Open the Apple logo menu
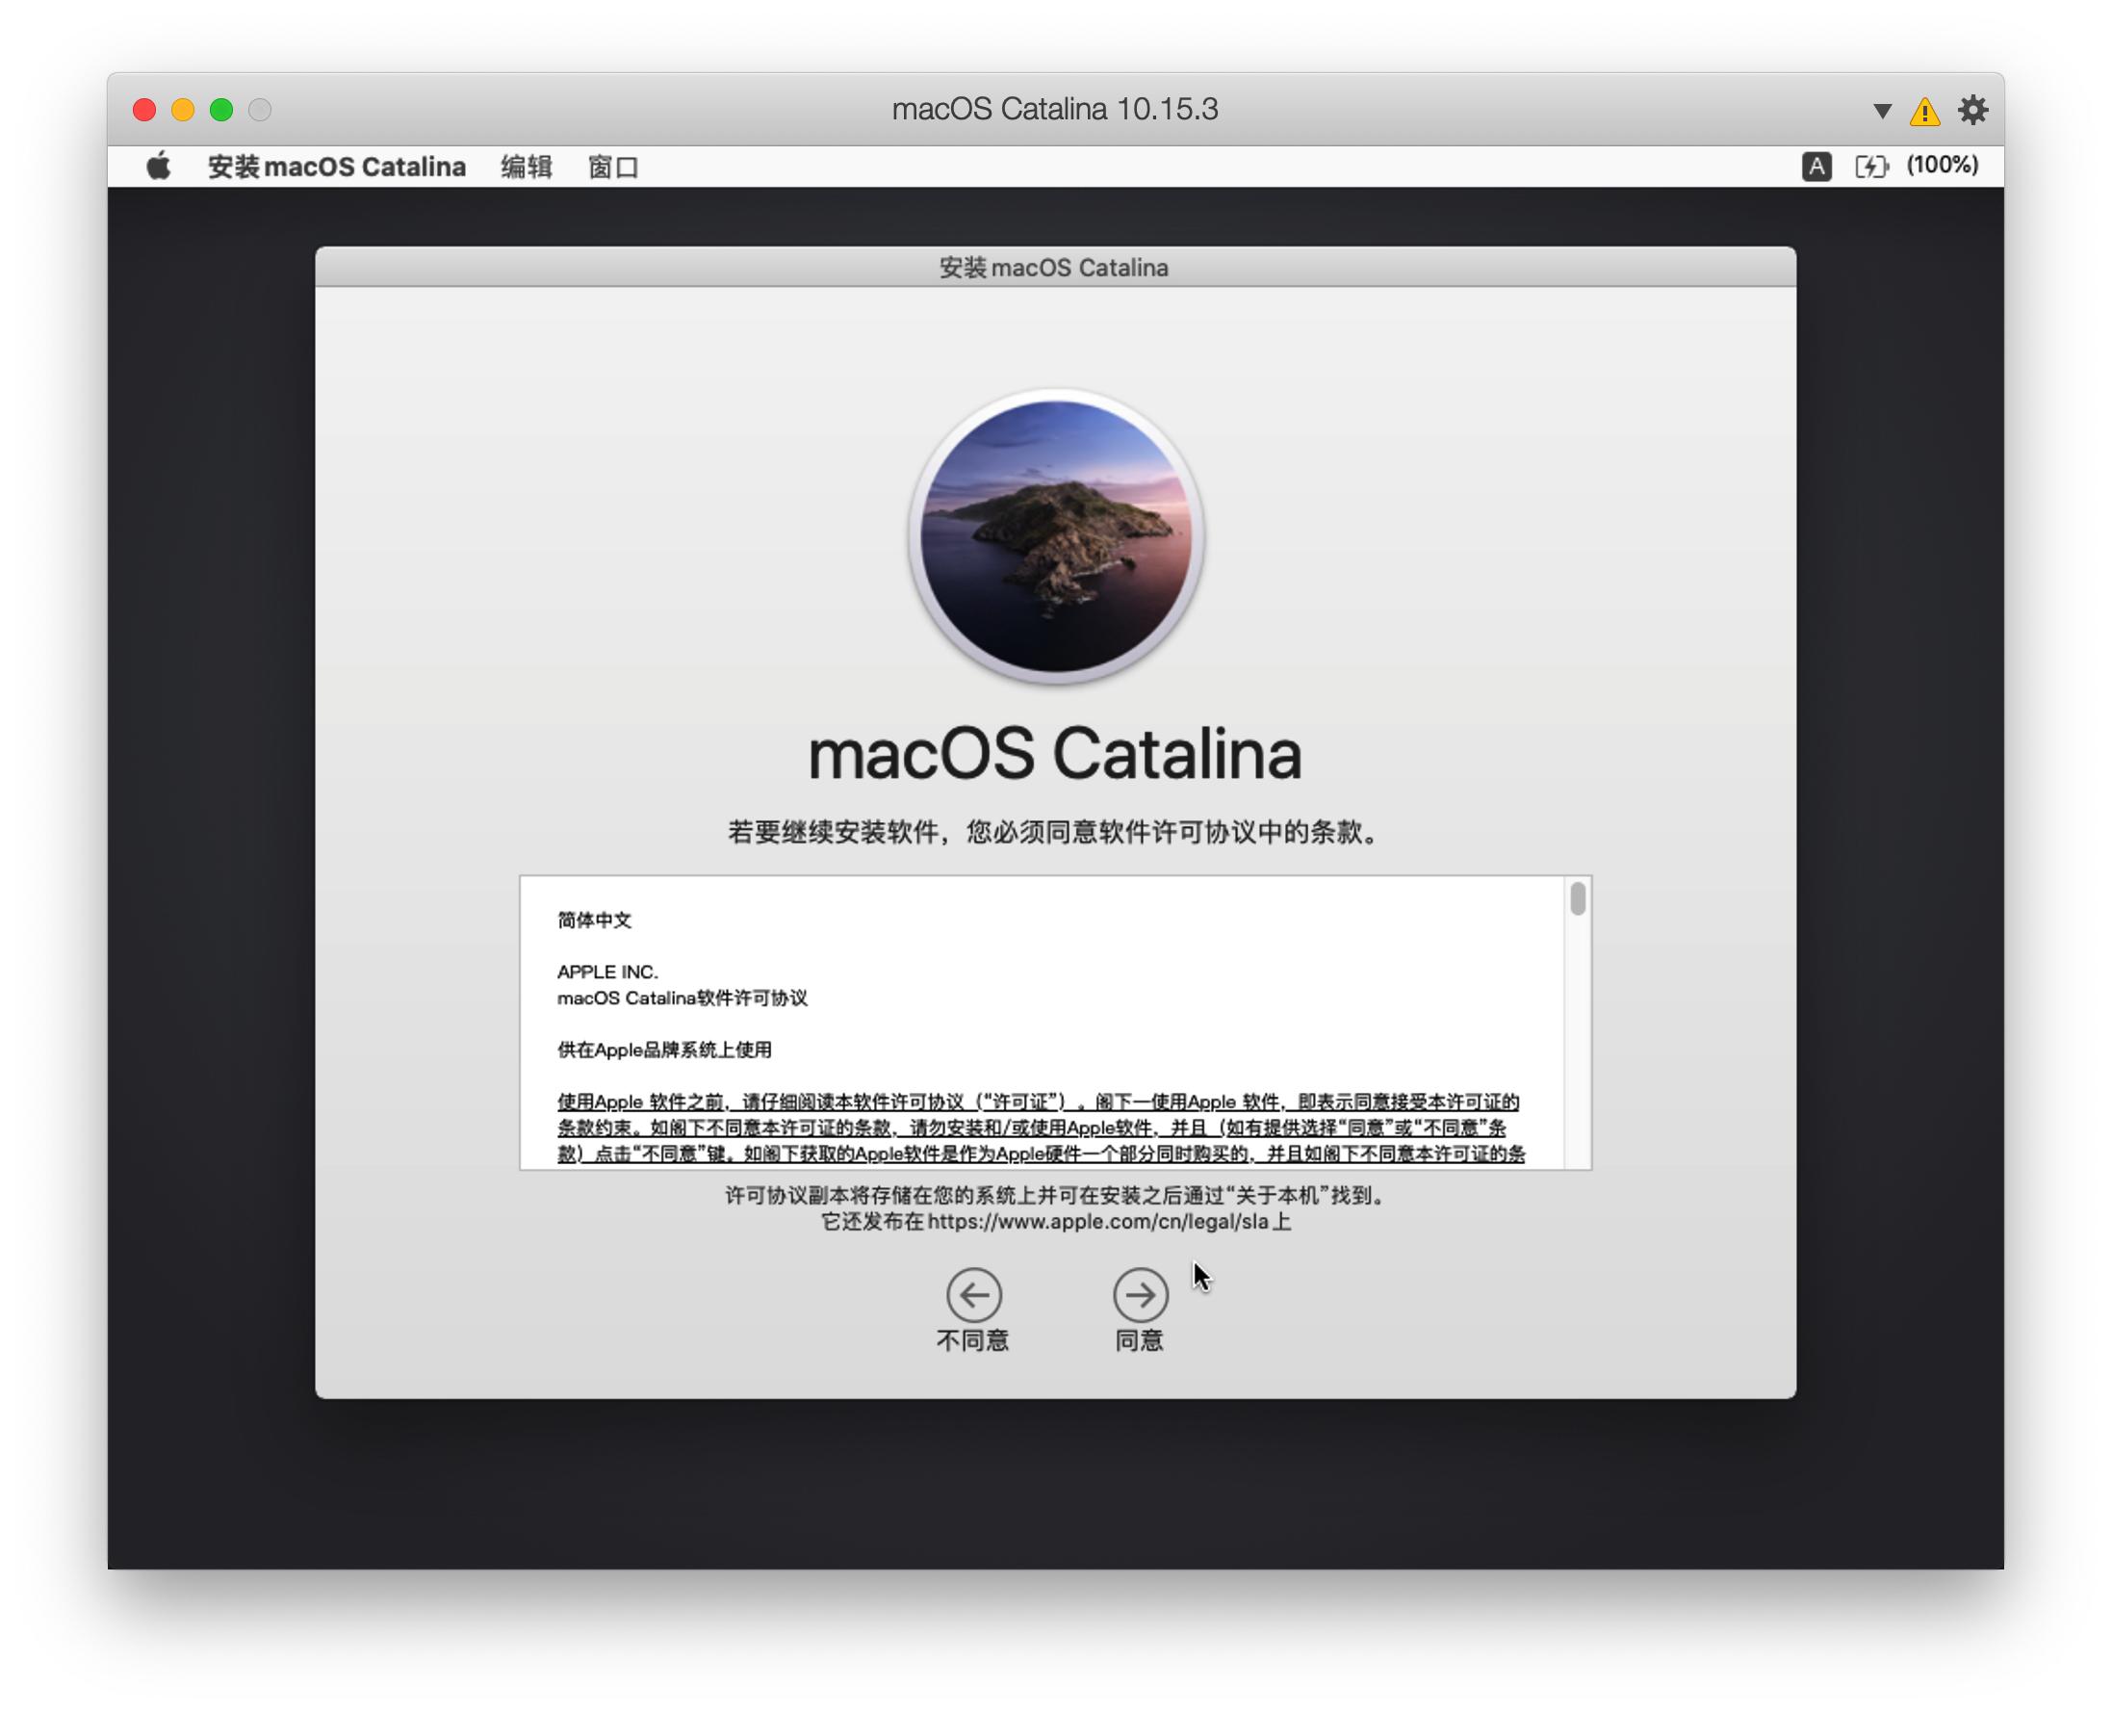This screenshot has height=1712, width=2112. 159,167
